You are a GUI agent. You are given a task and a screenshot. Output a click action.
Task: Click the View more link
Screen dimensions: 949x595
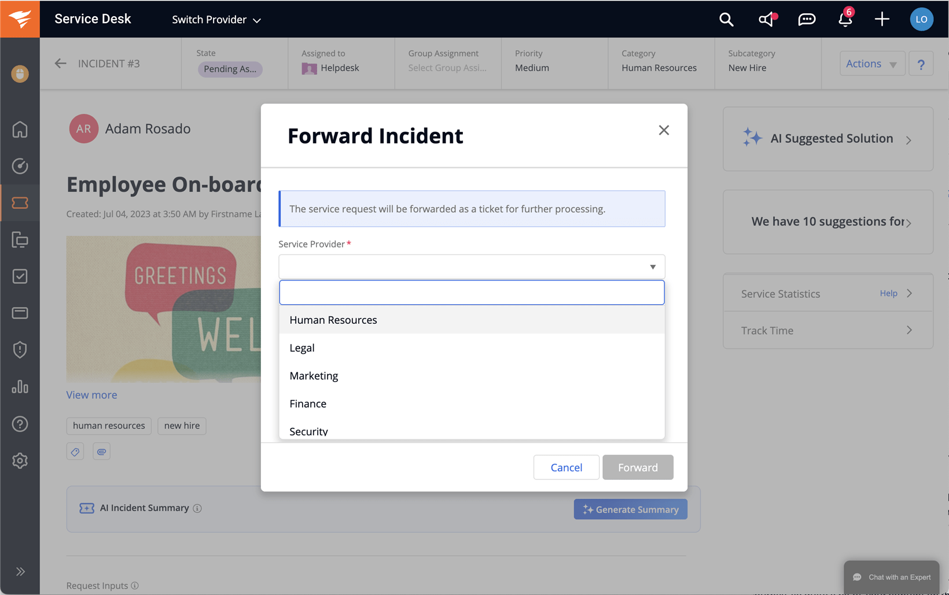coord(91,395)
